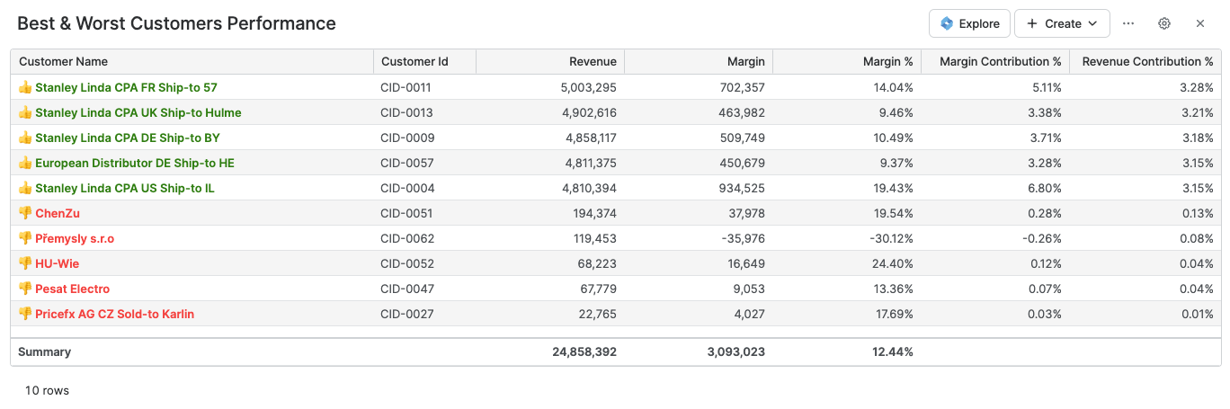Click the thumbs-down icon beside ChenZu

(25, 213)
